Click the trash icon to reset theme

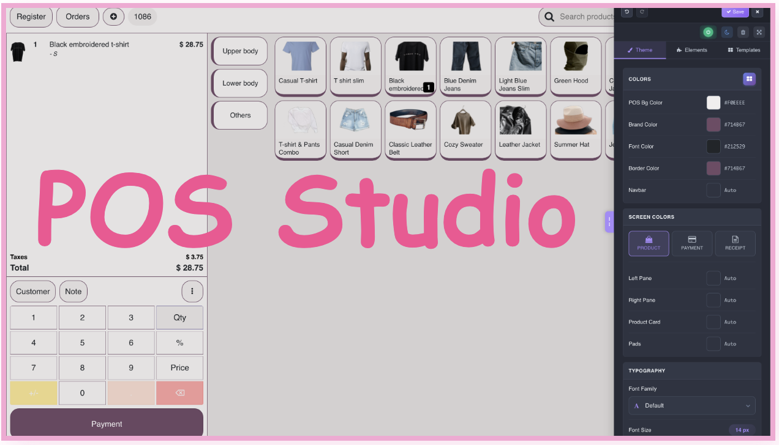click(743, 32)
